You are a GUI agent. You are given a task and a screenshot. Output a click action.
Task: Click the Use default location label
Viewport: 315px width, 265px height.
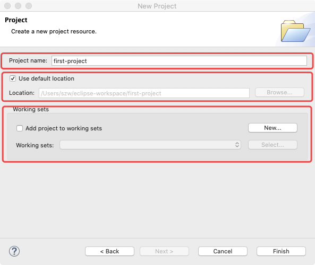tap(46, 78)
